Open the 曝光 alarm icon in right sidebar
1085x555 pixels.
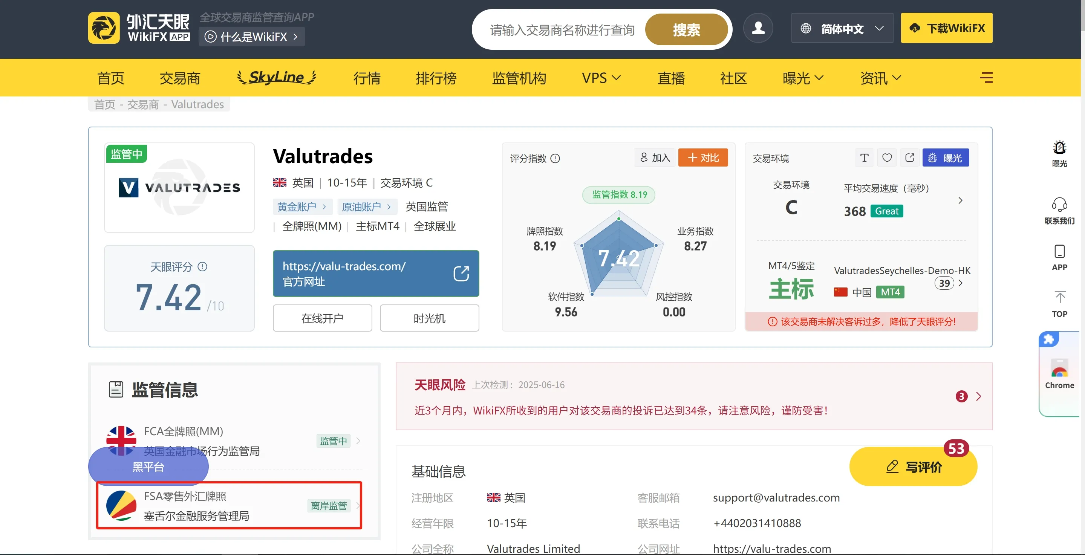click(1059, 148)
